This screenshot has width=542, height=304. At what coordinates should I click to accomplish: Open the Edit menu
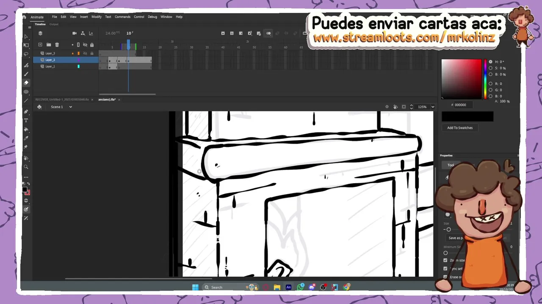point(63,17)
